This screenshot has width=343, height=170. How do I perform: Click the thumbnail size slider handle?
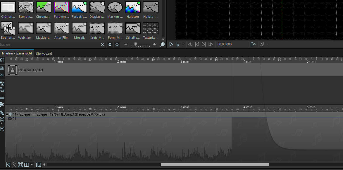coord(135,44)
